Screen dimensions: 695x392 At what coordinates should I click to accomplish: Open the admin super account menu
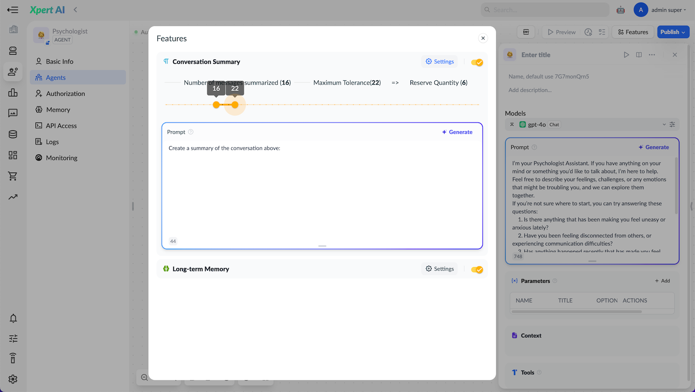pos(667,9)
